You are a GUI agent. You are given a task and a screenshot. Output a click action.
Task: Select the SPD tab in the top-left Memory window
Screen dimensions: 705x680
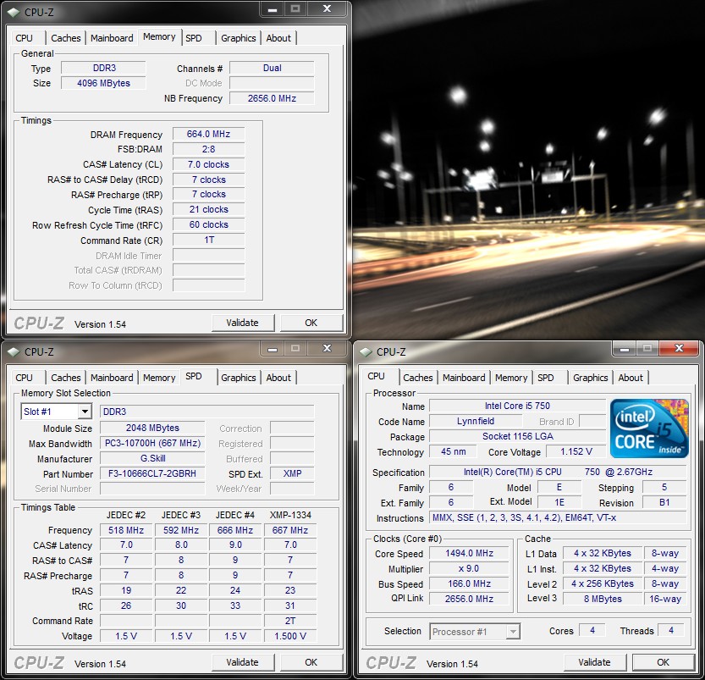tap(194, 38)
